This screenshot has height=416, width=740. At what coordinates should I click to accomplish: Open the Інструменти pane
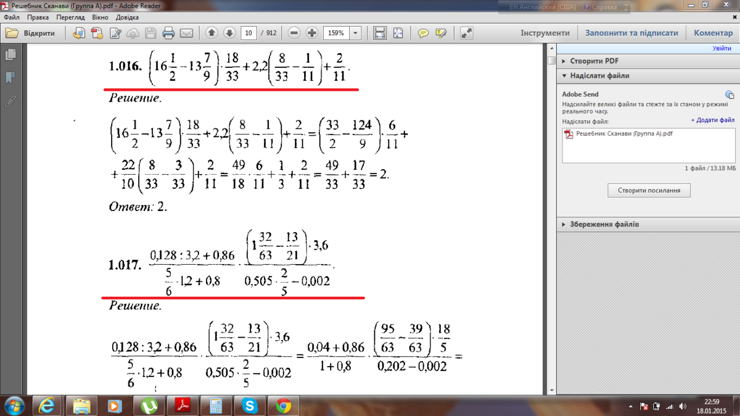(545, 33)
